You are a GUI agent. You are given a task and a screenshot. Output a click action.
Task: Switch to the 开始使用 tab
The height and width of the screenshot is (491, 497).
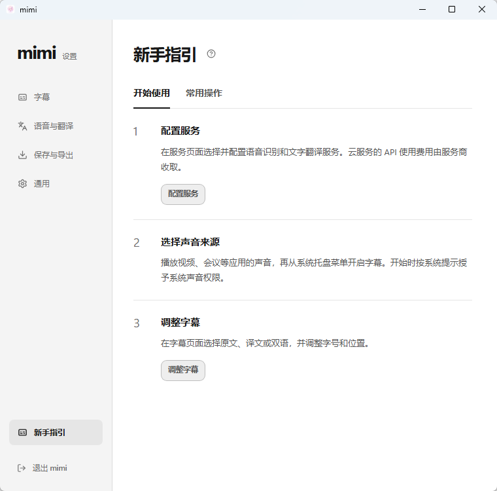tap(152, 93)
